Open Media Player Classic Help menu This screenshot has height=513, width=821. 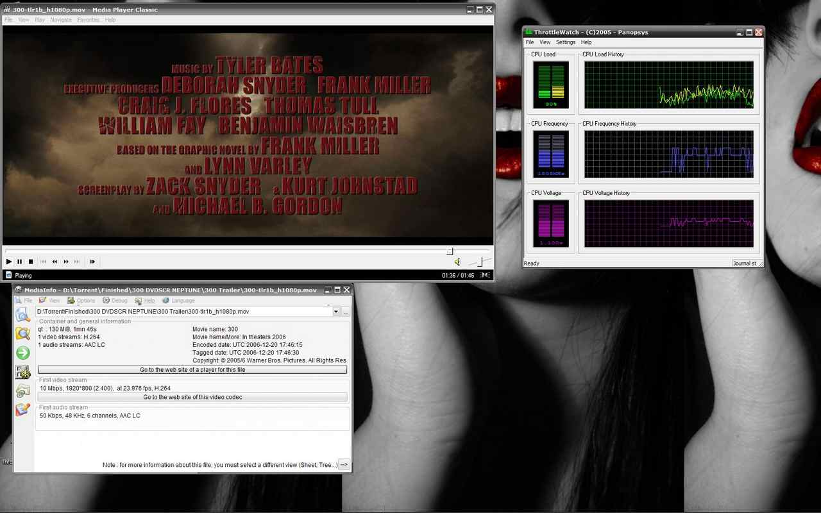[110, 20]
